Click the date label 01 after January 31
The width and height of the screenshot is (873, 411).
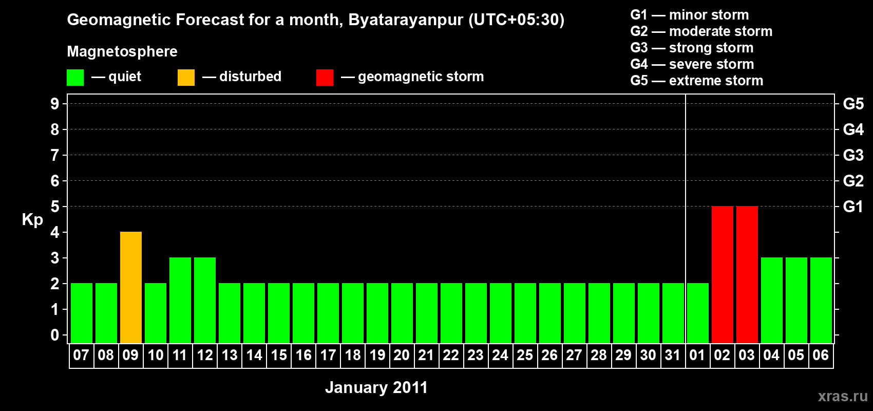point(697,355)
